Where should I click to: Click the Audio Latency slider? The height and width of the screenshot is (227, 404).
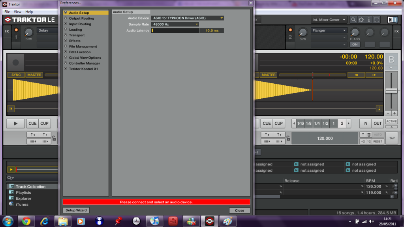[175, 30]
